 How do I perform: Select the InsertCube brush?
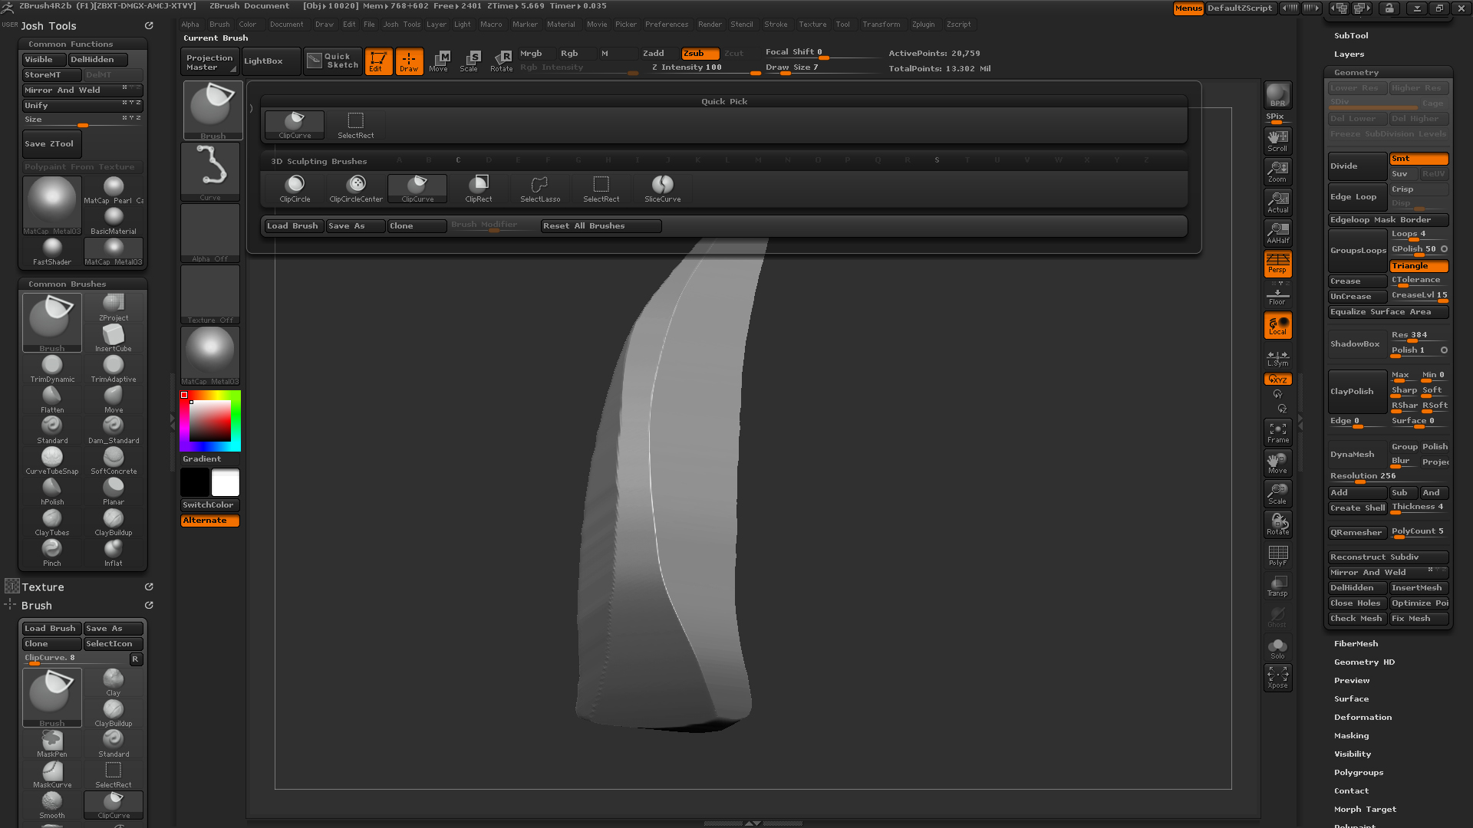coord(114,338)
